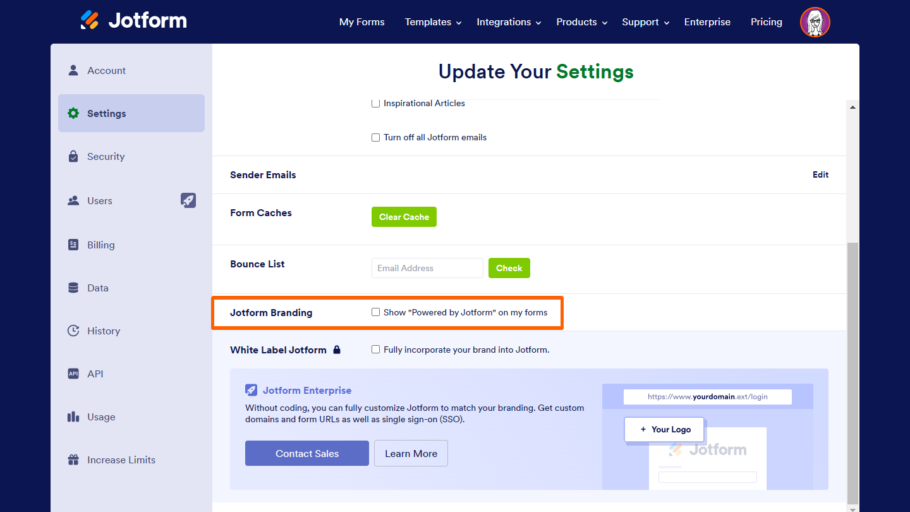This screenshot has width=910, height=512.
Task: Click the Learn More button
Action: click(x=411, y=453)
